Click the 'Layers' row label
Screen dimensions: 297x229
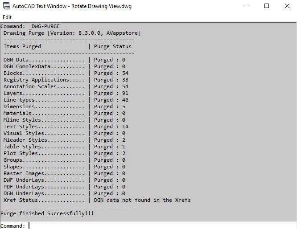tap(13, 93)
